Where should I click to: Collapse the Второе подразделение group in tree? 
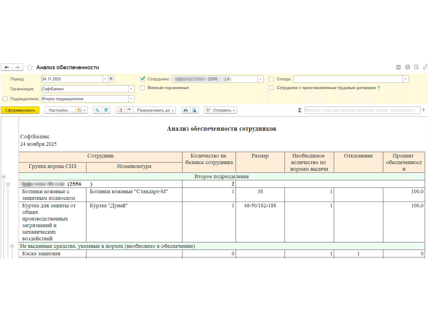(x=4, y=176)
